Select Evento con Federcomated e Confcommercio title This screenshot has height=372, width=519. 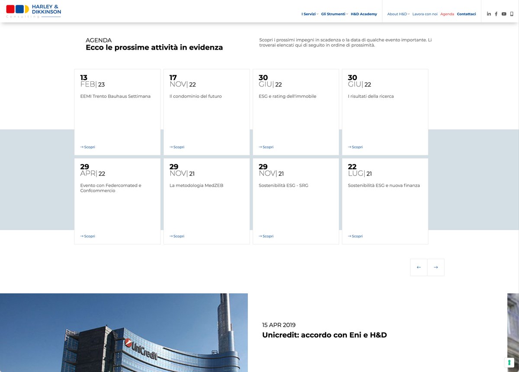[x=111, y=188]
